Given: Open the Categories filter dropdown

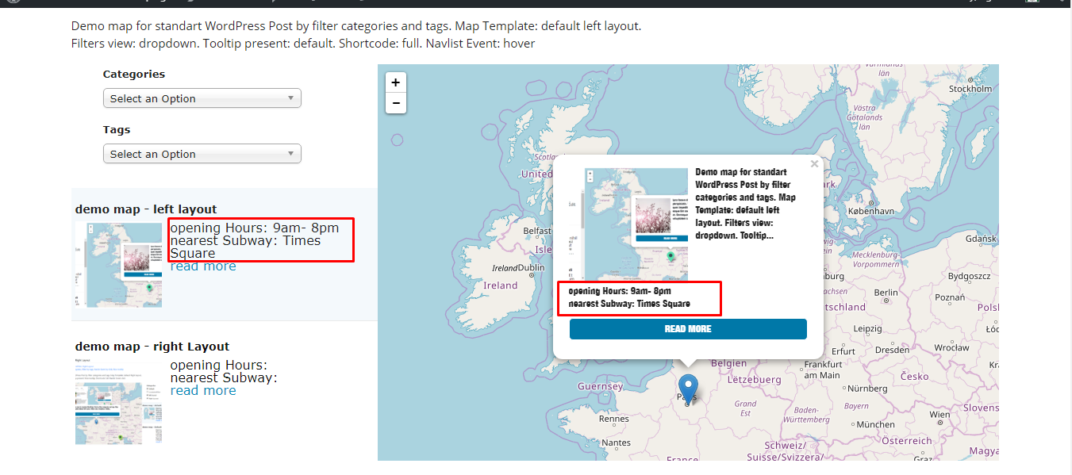Looking at the screenshot, I should tap(202, 98).
